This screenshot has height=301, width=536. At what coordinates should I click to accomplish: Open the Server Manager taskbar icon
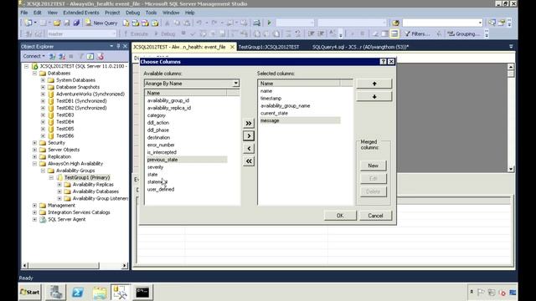click(x=55, y=293)
